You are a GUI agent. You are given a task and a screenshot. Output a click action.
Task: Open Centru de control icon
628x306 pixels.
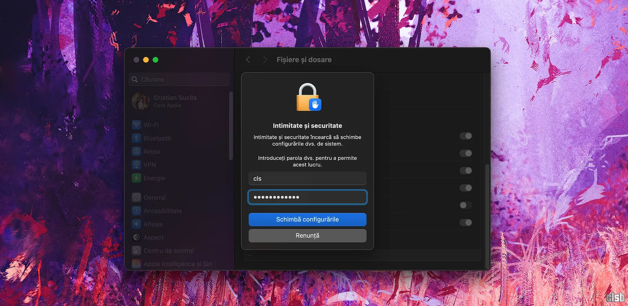point(136,251)
